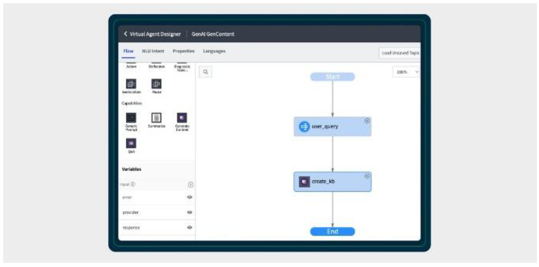This screenshot has width=539, height=267.
Task: Open the canvas search magnifier
Action: click(206, 72)
